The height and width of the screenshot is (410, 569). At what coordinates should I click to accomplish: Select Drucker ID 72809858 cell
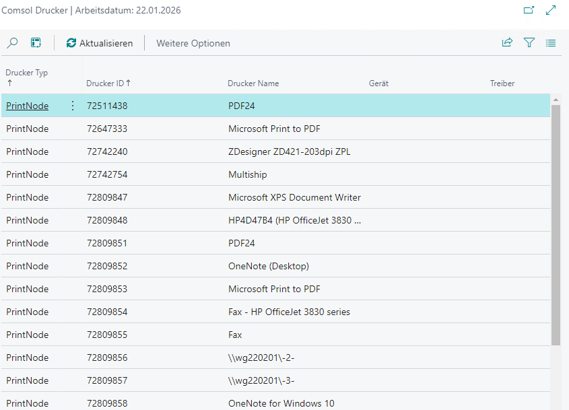point(107,403)
